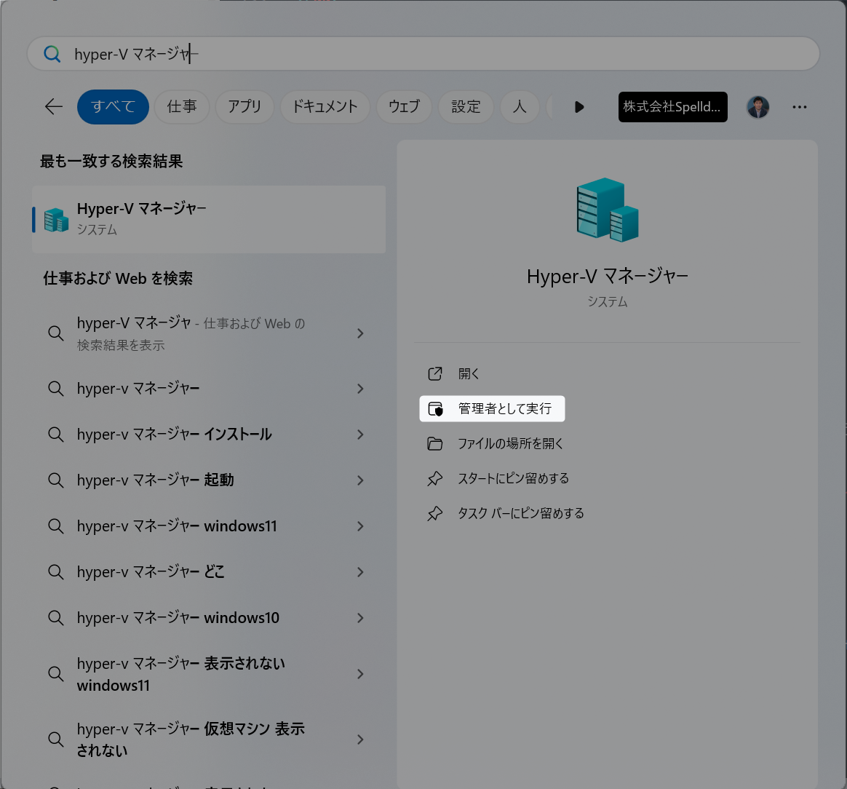Expand chevron for 起動 suggestion
The height and width of the screenshot is (789, 847).
tap(360, 480)
